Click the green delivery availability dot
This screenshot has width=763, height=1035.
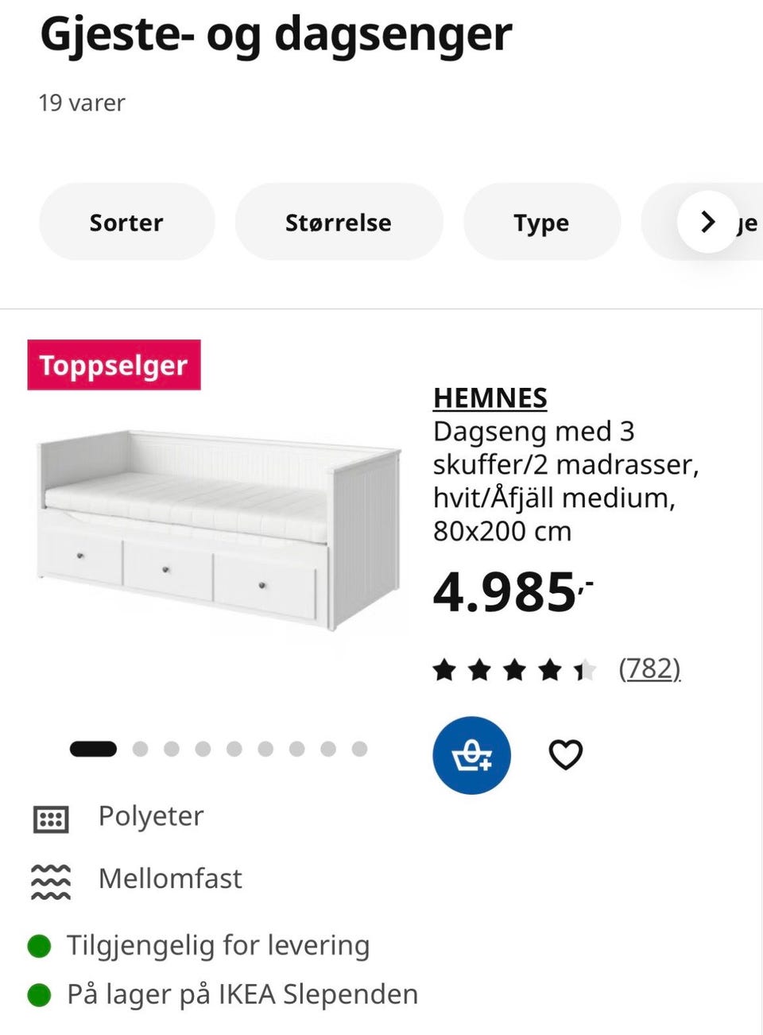point(37,945)
